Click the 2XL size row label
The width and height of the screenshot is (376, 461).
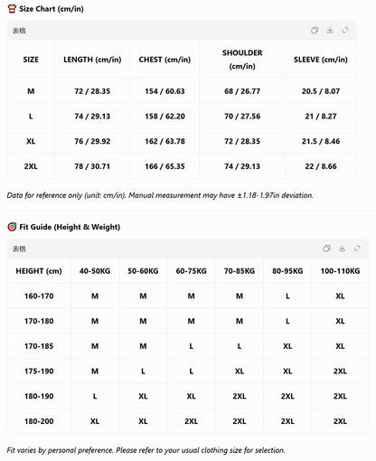[x=31, y=166]
